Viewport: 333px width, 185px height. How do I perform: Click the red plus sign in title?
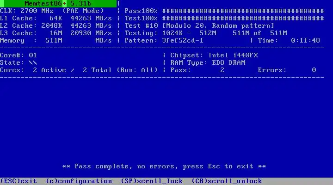click(x=64, y=3)
